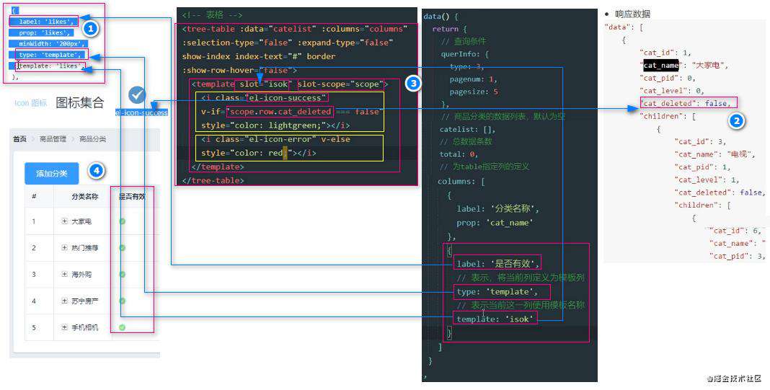This screenshot has width=770, height=390.
Task: Click the v-if scope.row.cat_deleted expression
Action: coord(280,112)
